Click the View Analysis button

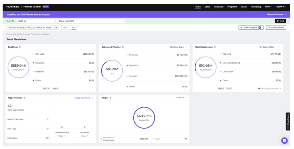click(x=251, y=28)
